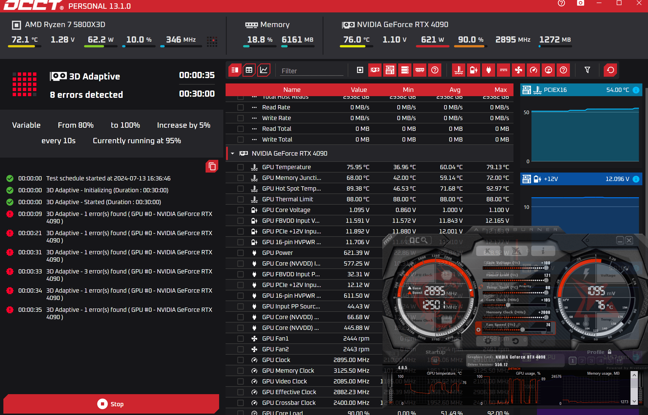
Task: Toggle the memory module sensor filter icon
Action: tap(420, 70)
